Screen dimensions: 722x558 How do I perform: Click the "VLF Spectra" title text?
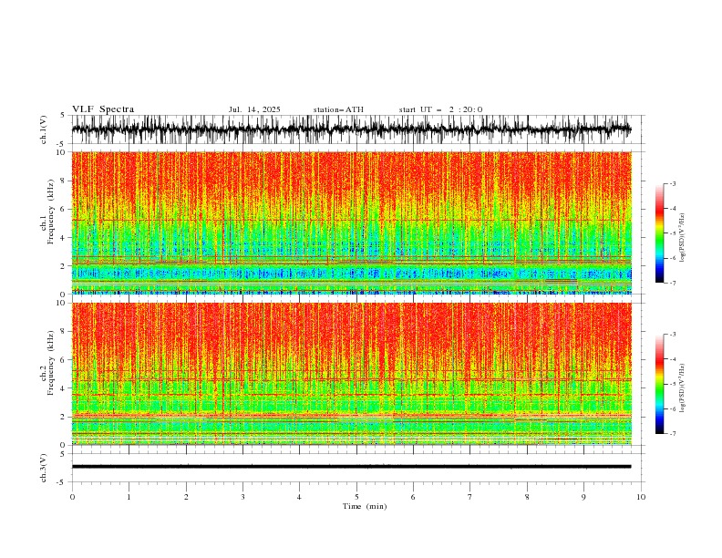[103, 109]
